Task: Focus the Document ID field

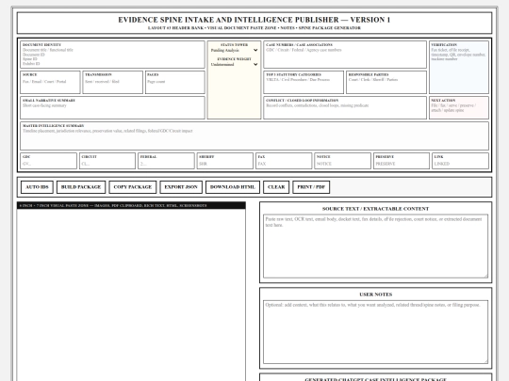Action: coord(113,55)
